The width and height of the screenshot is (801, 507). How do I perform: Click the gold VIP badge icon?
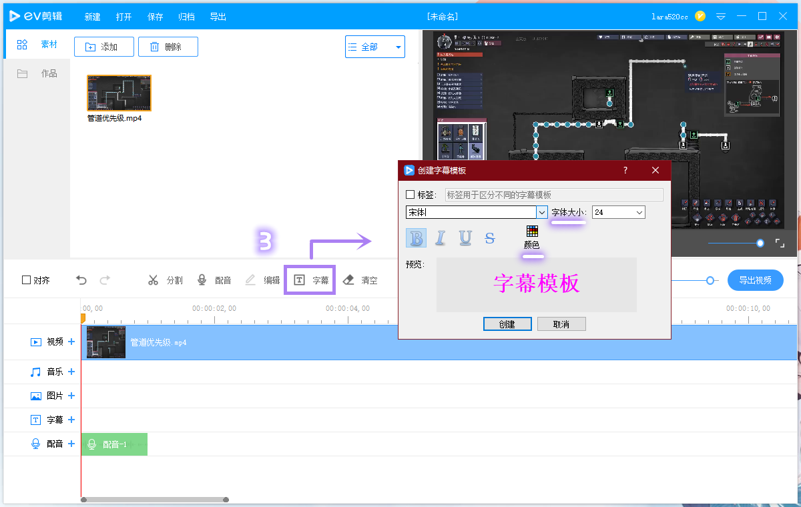click(x=700, y=15)
